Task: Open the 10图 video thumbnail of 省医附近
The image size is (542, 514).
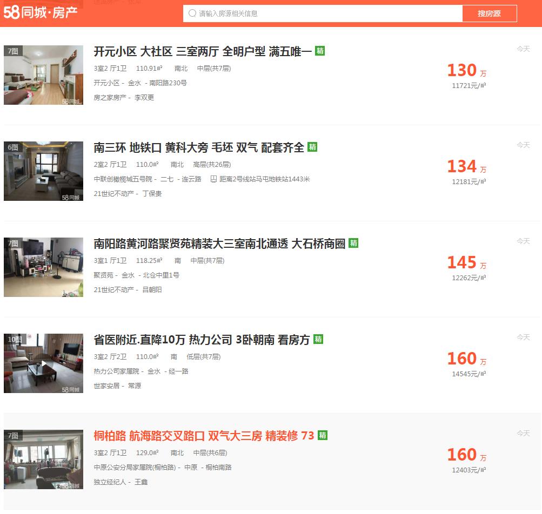Action: tap(44, 363)
